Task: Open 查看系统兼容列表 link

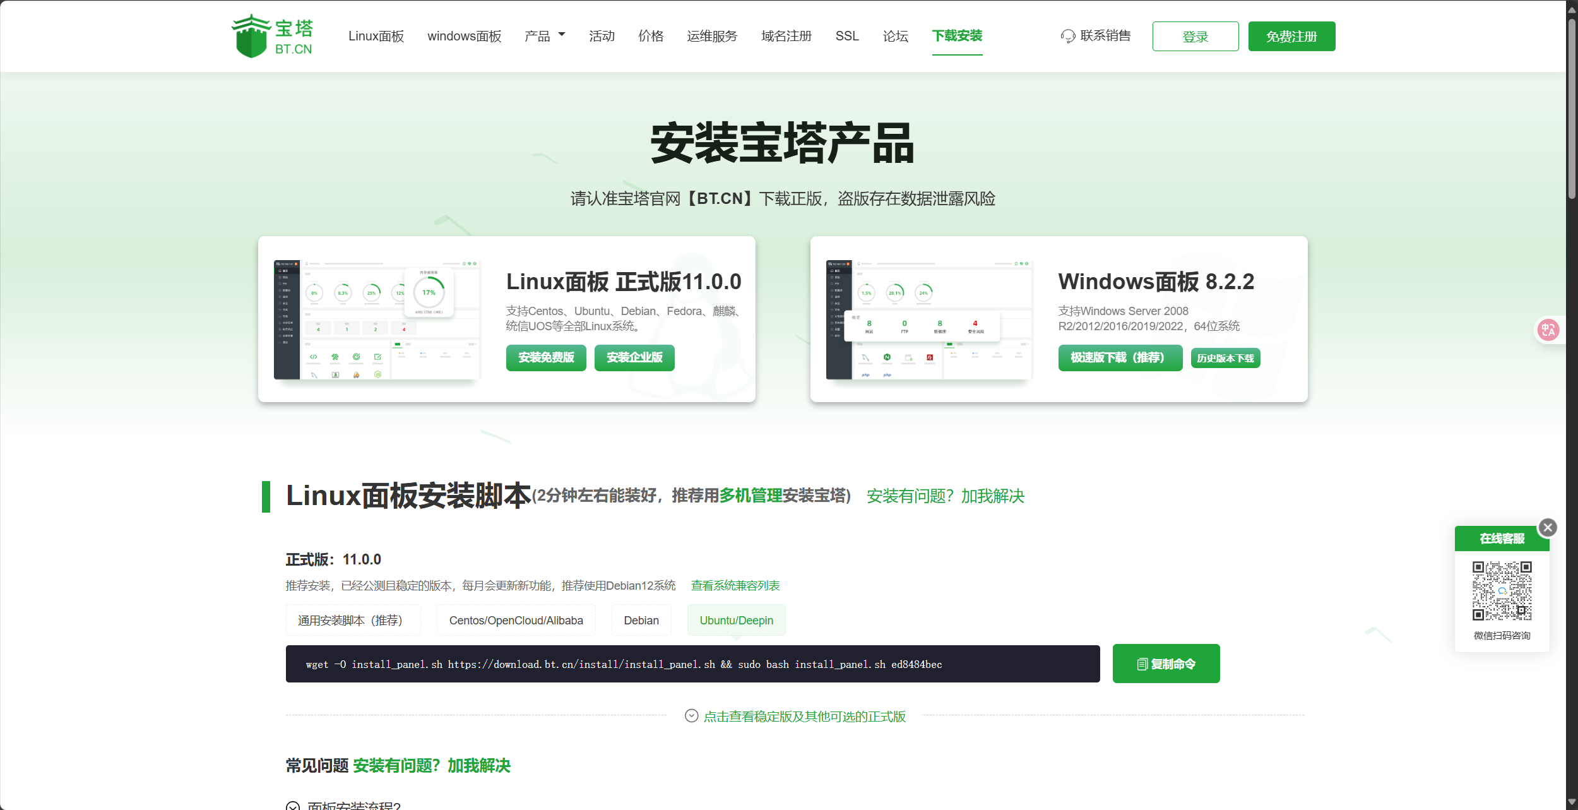Action: point(735,585)
